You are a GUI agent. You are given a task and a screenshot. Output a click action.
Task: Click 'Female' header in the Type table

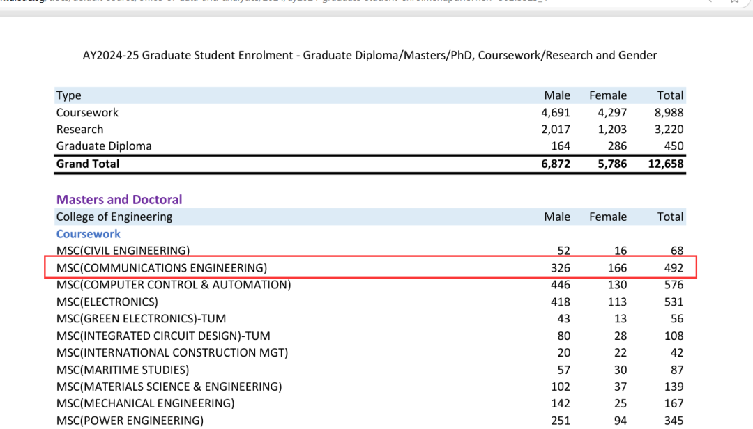(608, 95)
